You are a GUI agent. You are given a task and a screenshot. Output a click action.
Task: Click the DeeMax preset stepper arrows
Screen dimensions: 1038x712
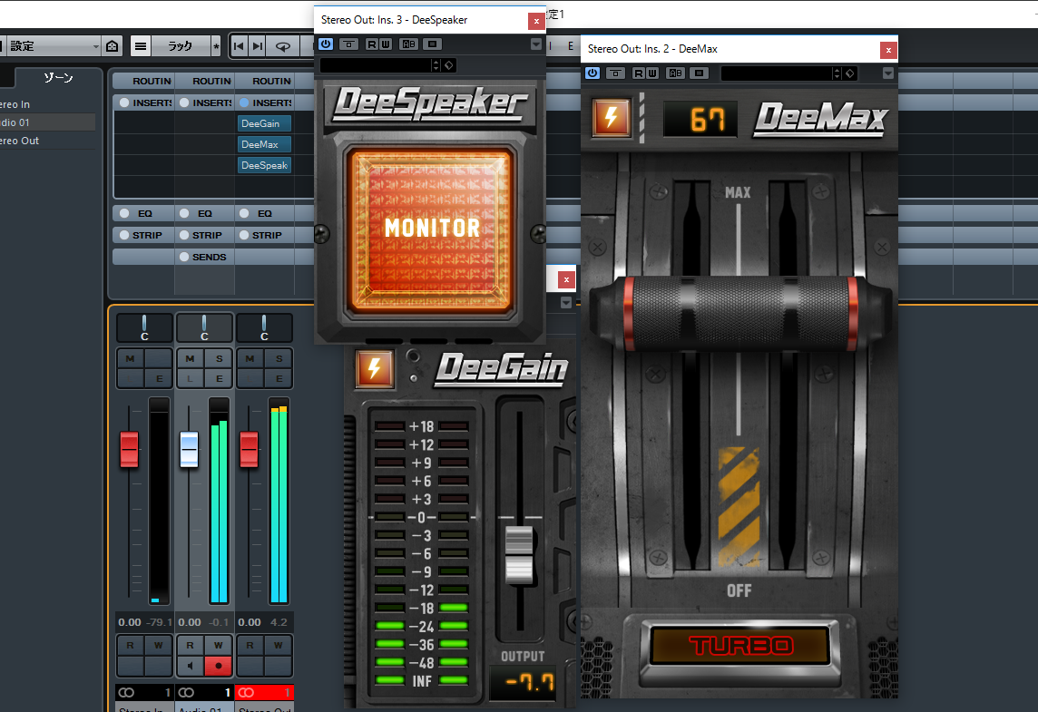coord(837,73)
